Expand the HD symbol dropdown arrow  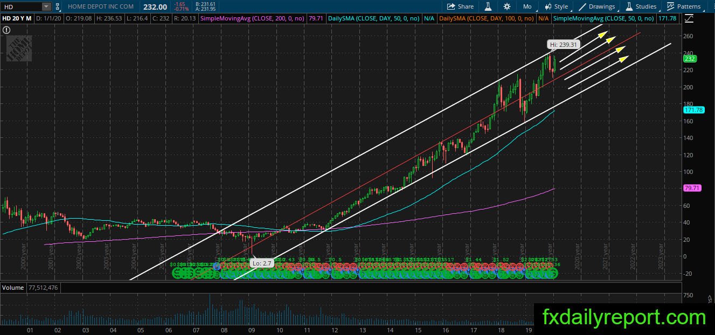(x=46, y=6)
